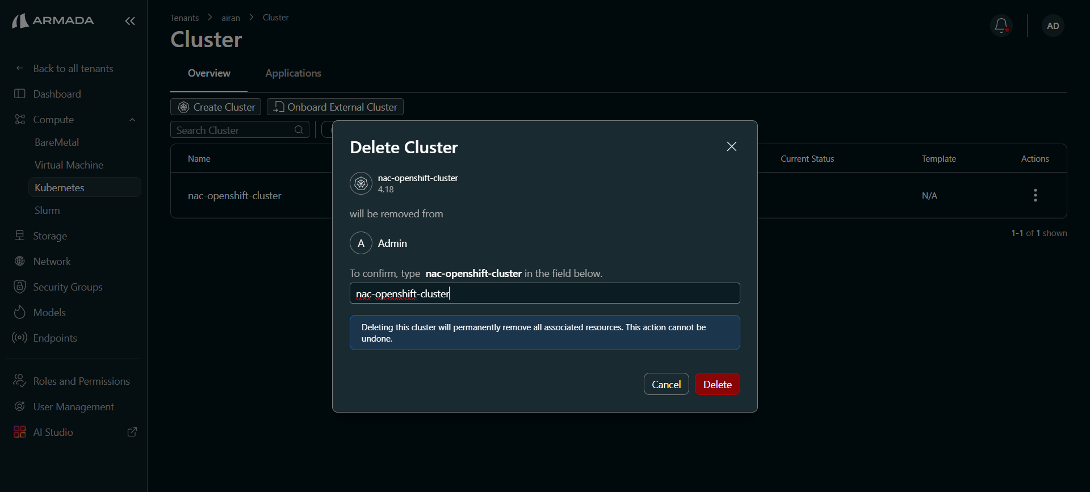
Task: Collapse the sidebar with double chevron icon
Action: tap(130, 21)
